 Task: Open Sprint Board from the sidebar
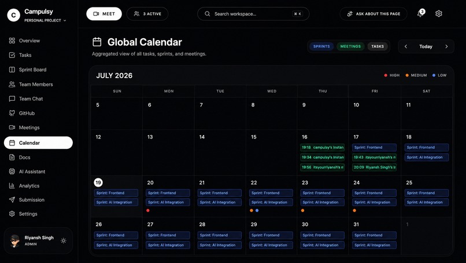point(33,70)
